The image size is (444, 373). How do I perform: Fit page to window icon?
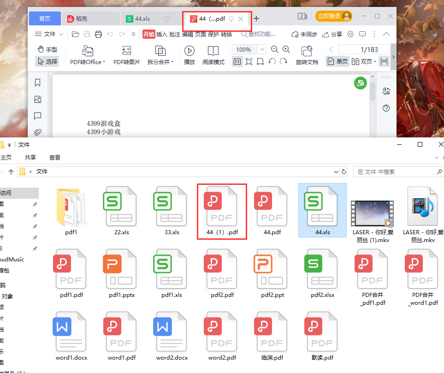click(x=249, y=61)
